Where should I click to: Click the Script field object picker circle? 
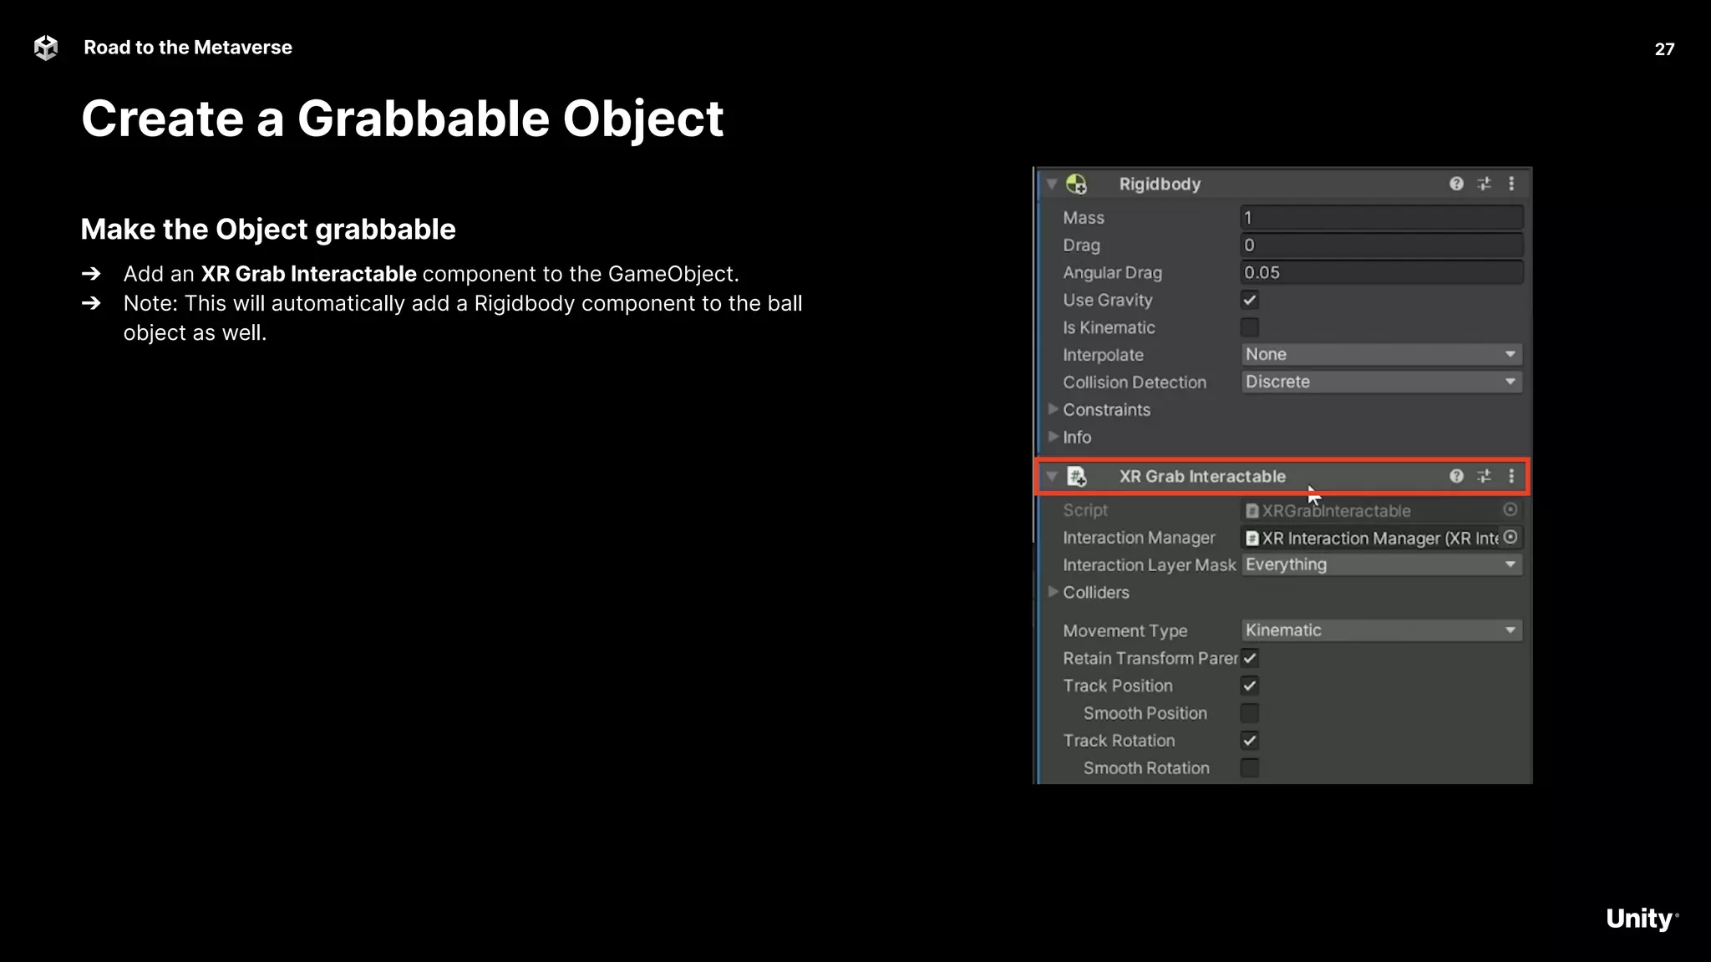coord(1510,509)
